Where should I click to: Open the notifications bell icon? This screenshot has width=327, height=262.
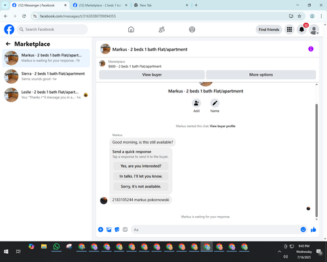click(x=301, y=29)
